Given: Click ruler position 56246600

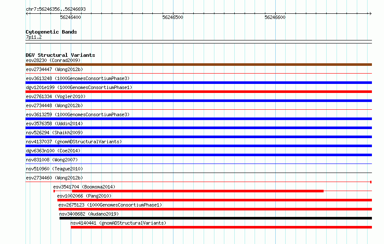Looking at the screenshot, I should point(275,17).
